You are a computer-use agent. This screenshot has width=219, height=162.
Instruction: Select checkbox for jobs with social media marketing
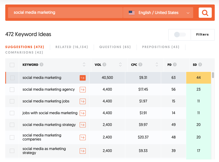12,113
